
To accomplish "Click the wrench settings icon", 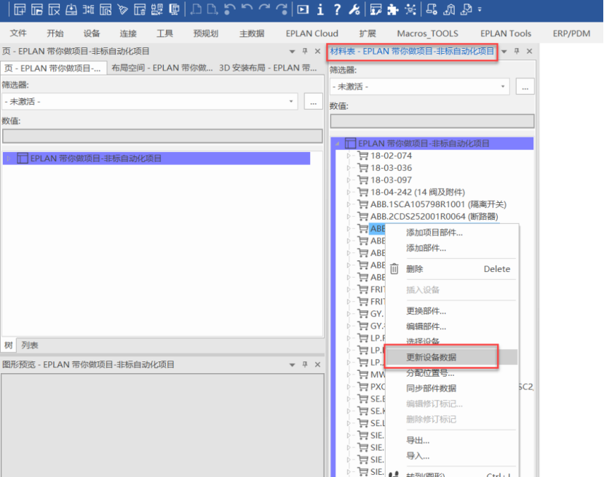I will (x=354, y=9).
